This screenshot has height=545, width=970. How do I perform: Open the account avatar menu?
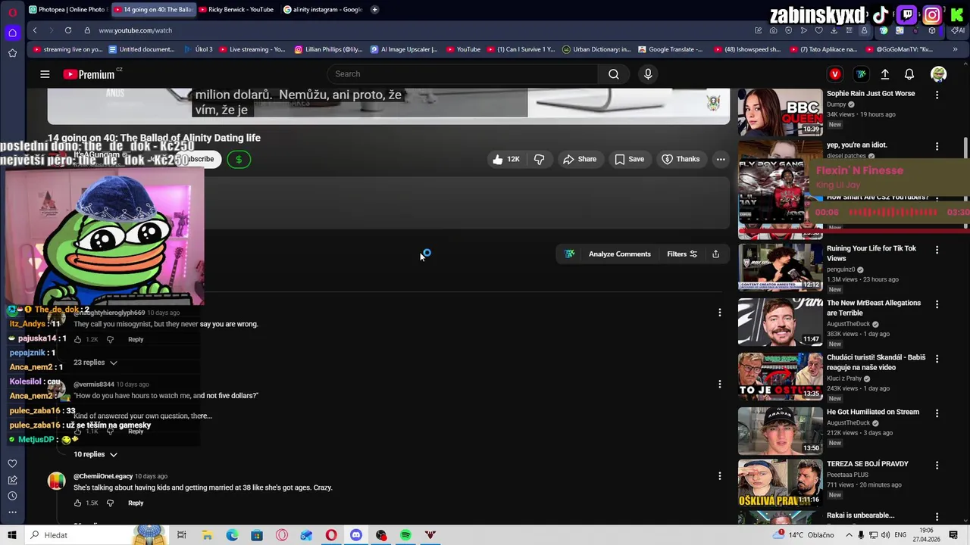click(939, 74)
